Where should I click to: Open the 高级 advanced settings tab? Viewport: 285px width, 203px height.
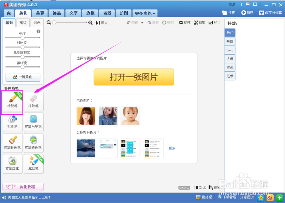(x=23, y=22)
